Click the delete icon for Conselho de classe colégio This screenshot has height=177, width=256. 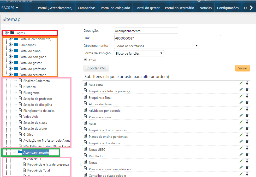point(247,174)
